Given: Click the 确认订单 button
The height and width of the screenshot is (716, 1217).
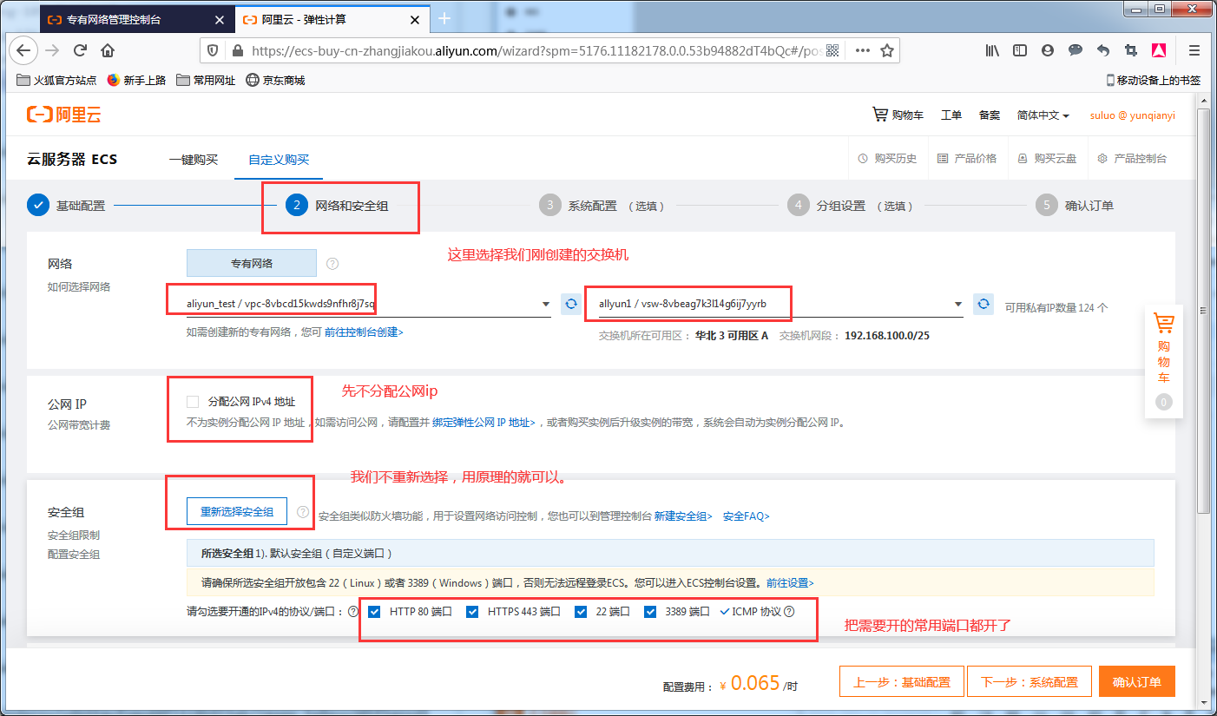Looking at the screenshot, I should point(1136,682).
